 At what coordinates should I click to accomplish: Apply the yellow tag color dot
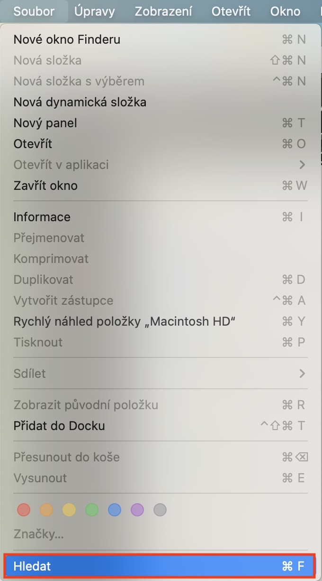point(69,510)
